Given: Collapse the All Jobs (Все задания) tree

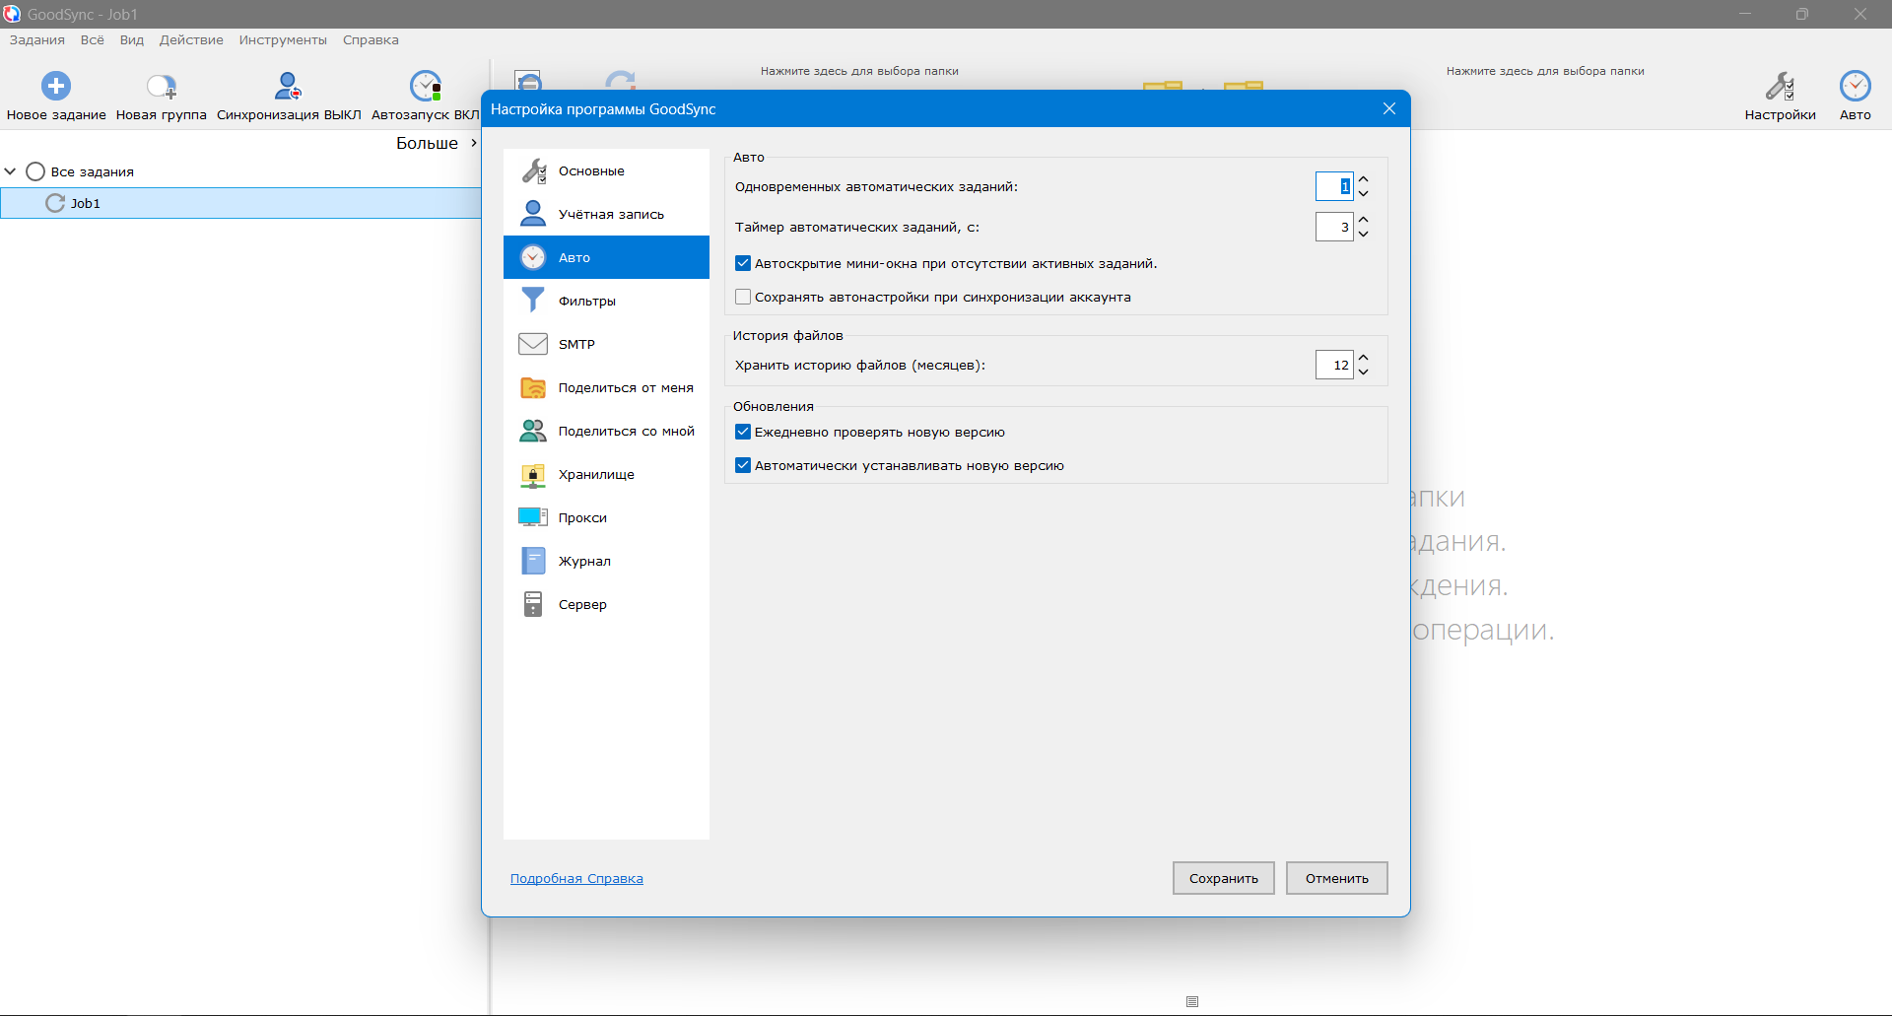Looking at the screenshot, I should pos(11,171).
